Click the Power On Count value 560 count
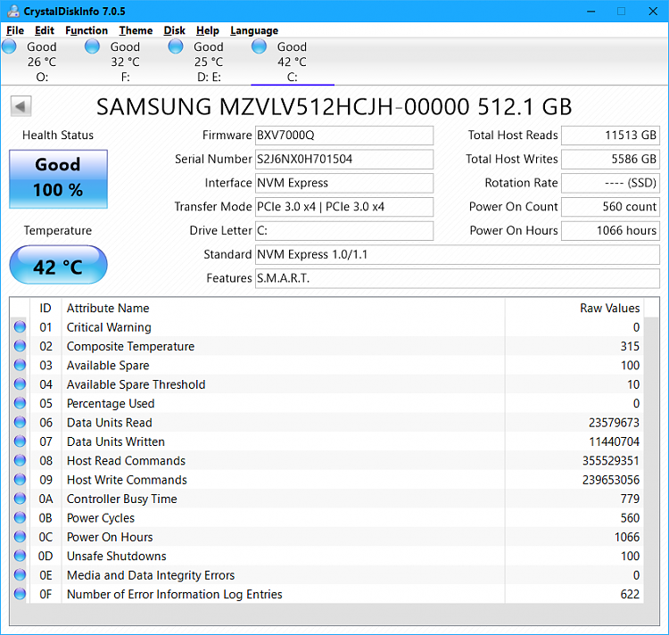 coord(610,207)
